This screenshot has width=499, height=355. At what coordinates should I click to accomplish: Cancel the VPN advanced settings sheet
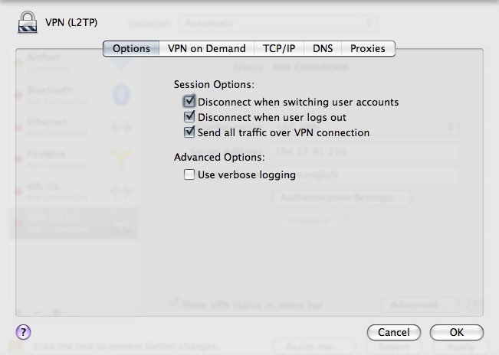394,332
